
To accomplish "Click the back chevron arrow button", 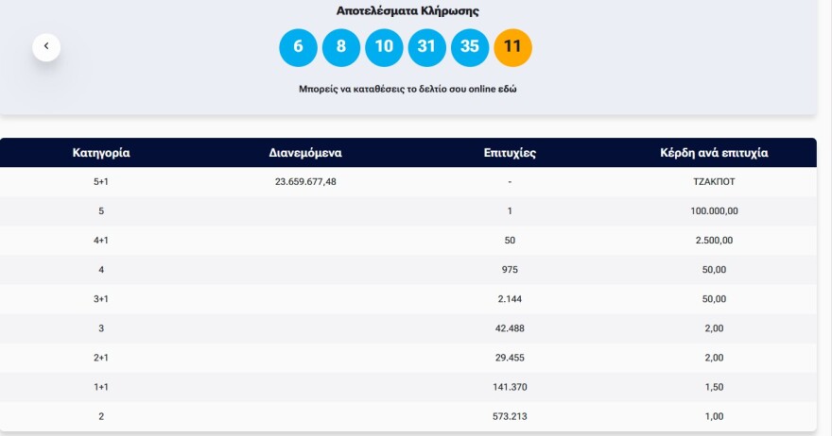I will 46,46.
